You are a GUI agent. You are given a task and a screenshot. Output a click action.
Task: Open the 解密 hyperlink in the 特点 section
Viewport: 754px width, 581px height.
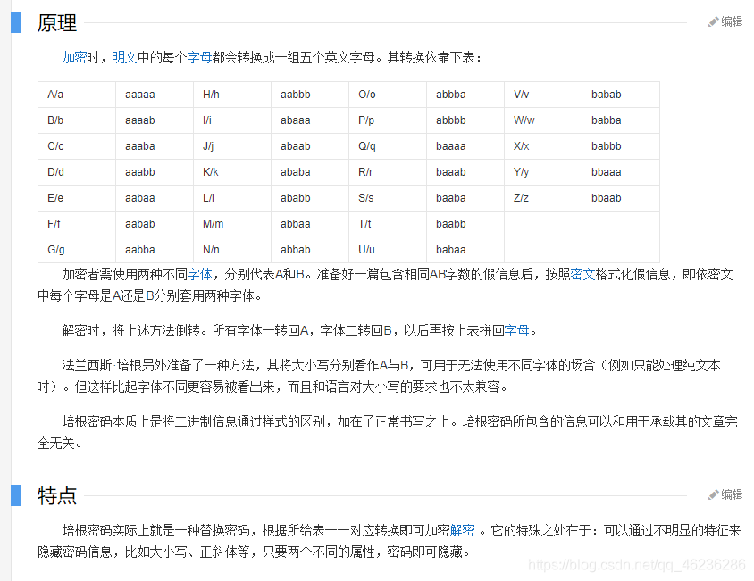pos(462,530)
